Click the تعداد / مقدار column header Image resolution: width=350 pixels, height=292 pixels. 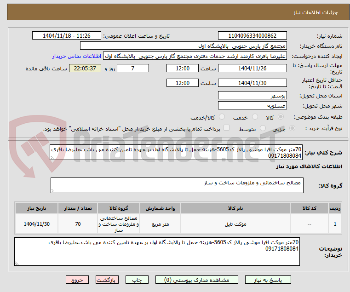pos(78,208)
